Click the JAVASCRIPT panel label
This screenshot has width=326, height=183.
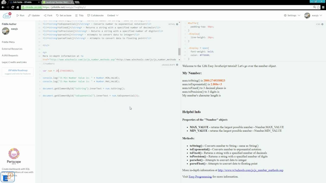pyautogui.click(x=168, y=65)
